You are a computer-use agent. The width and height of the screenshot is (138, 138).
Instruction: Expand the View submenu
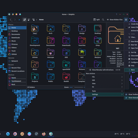(x=105, y=83)
